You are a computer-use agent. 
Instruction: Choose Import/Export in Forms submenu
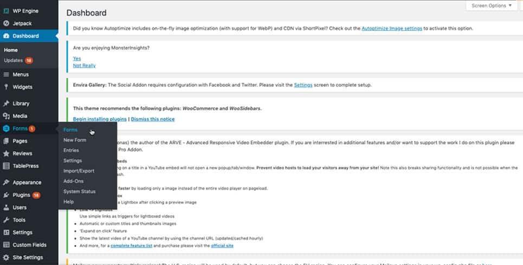click(x=79, y=171)
